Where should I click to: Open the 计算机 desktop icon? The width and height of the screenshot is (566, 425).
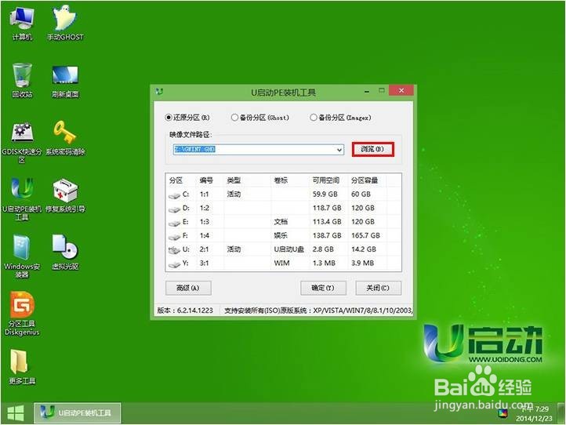tap(22, 24)
